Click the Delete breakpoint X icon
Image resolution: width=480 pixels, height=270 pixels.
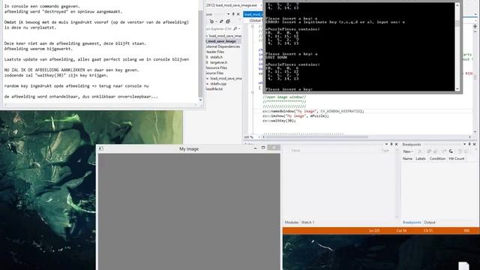419,151
